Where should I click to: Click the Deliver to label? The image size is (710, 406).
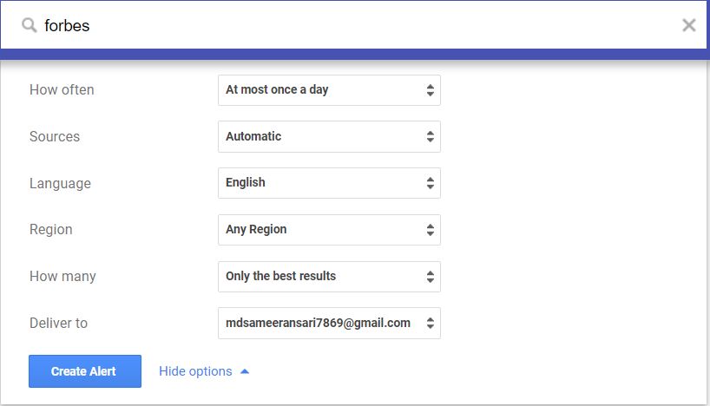[x=58, y=323]
